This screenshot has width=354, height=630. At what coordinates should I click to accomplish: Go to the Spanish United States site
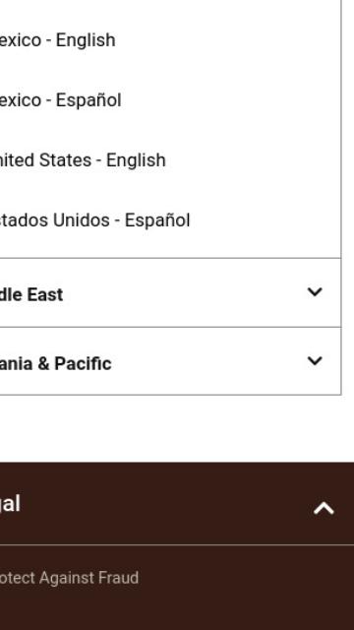pyautogui.click(x=94, y=220)
